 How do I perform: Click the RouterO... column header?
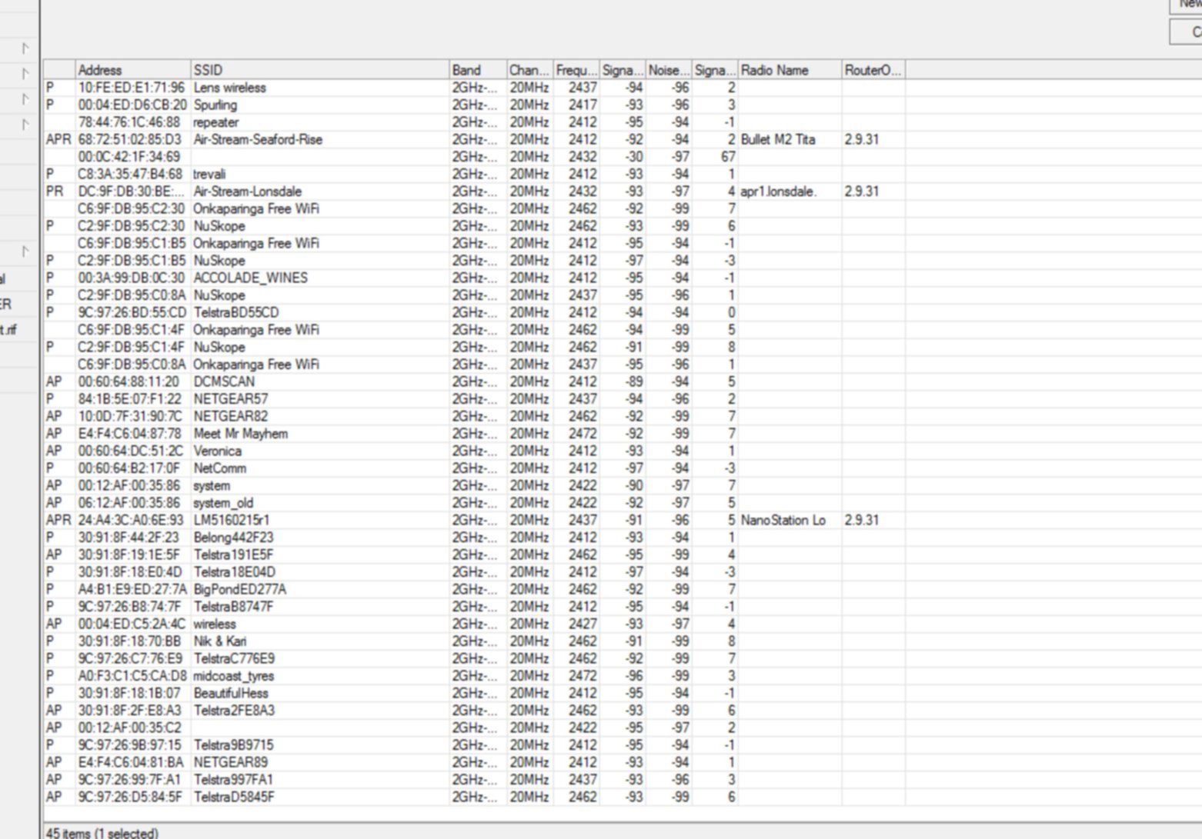(x=873, y=70)
